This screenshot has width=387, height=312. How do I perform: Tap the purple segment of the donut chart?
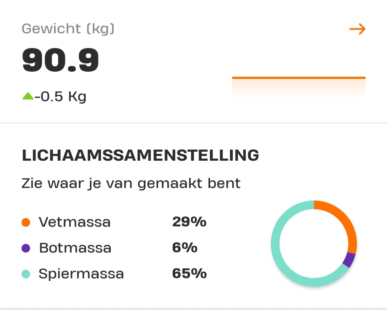(x=348, y=259)
